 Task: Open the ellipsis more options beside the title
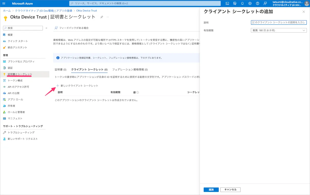tap(108, 17)
